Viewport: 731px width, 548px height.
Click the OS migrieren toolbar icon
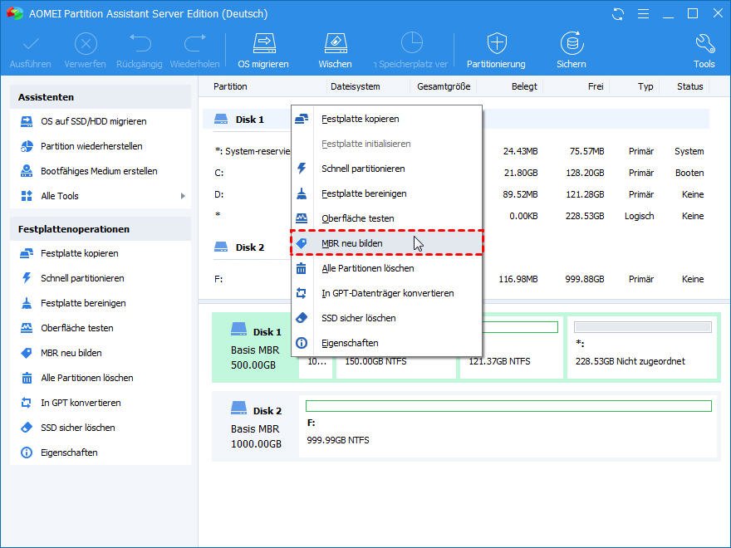263,50
